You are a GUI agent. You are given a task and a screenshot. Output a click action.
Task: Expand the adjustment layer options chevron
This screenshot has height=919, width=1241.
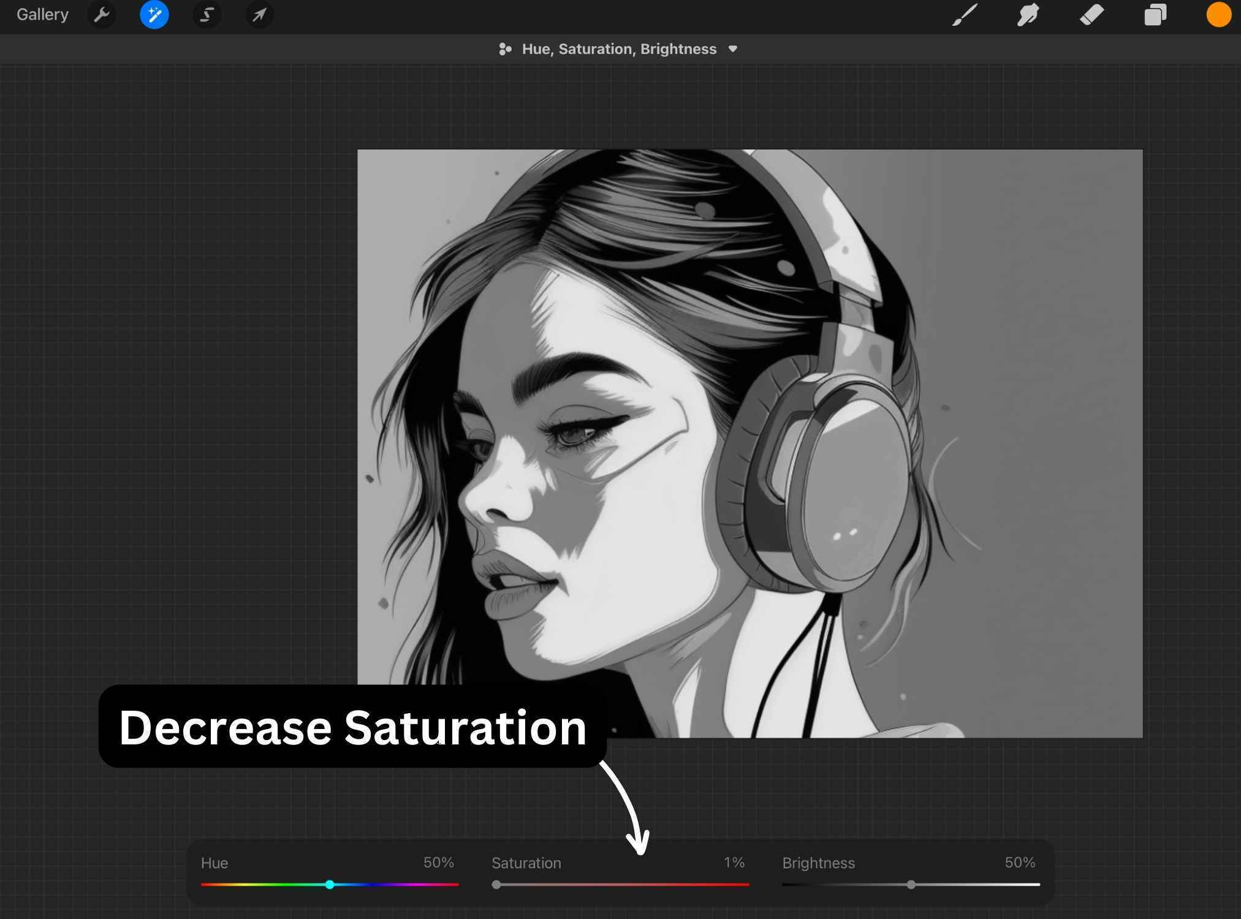pyautogui.click(x=733, y=49)
